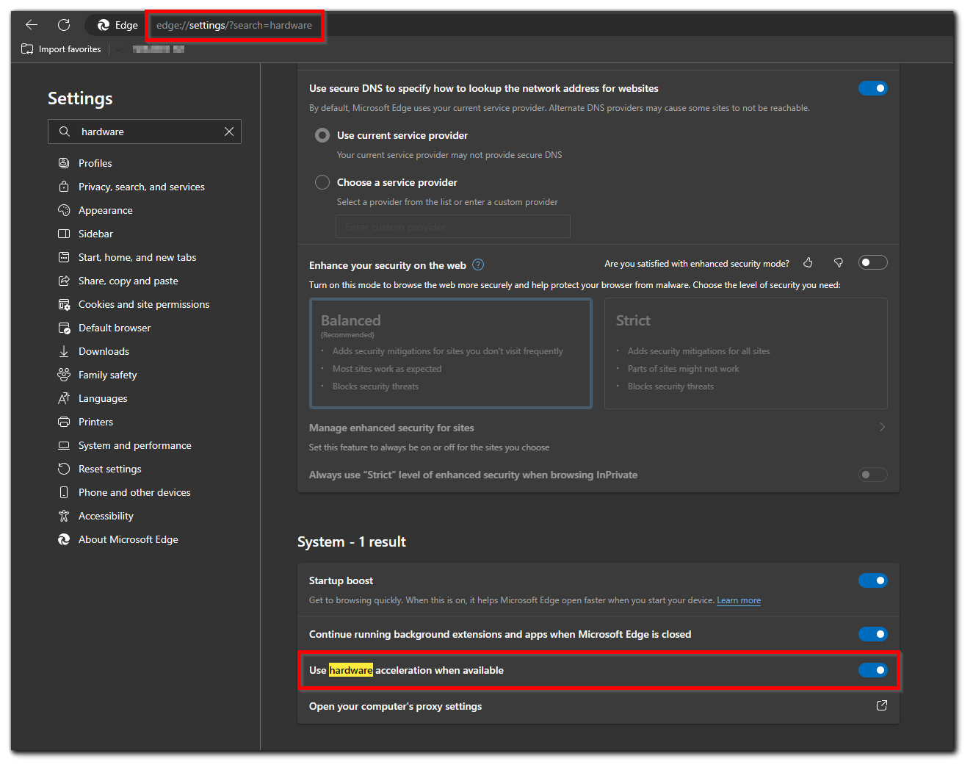Click the Printers settings icon
Screen dimensions: 973x770
point(64,422)
